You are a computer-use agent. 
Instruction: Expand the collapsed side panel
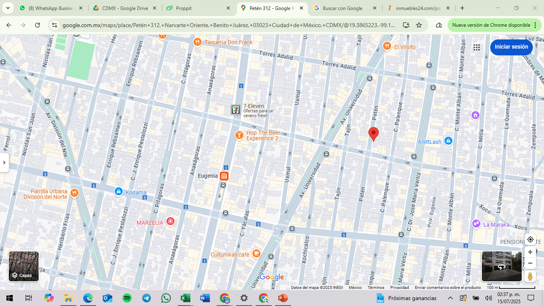point(4,163)
